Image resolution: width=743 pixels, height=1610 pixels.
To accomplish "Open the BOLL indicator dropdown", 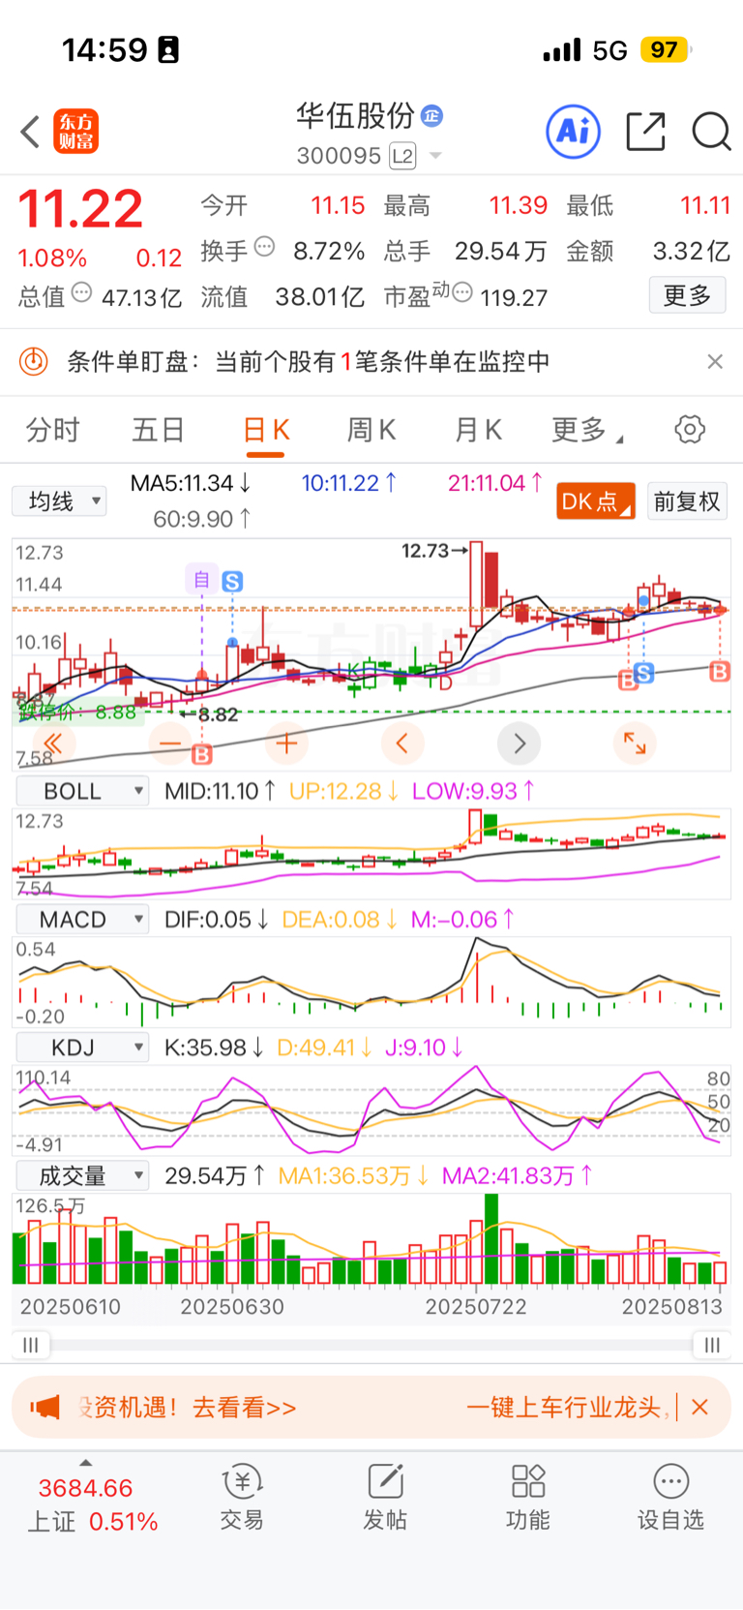I will (82, 791).
